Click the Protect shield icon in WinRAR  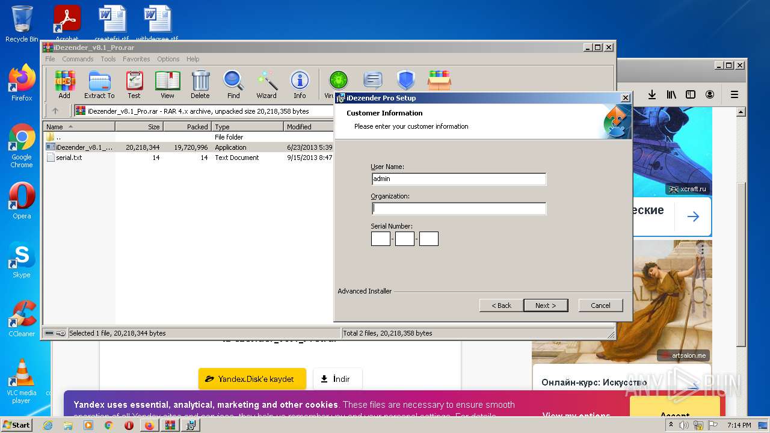(406, 81)
